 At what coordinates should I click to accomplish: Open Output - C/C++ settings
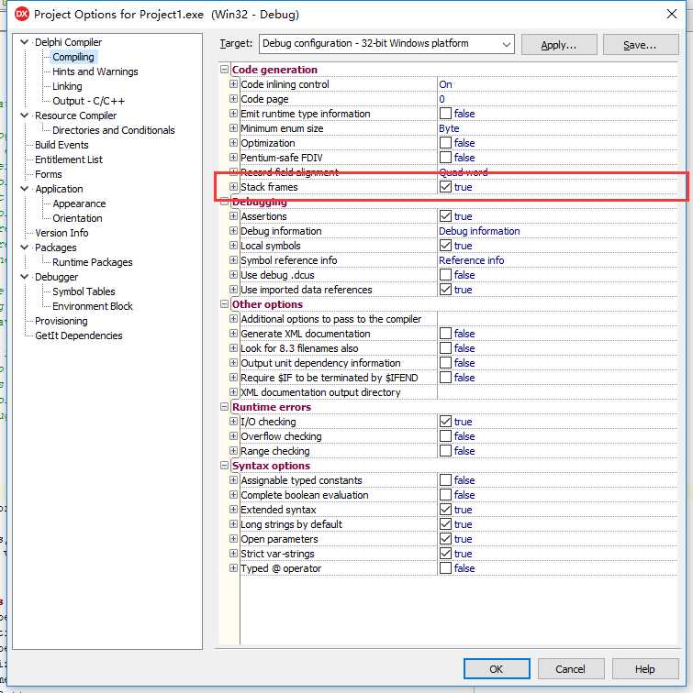88,101
